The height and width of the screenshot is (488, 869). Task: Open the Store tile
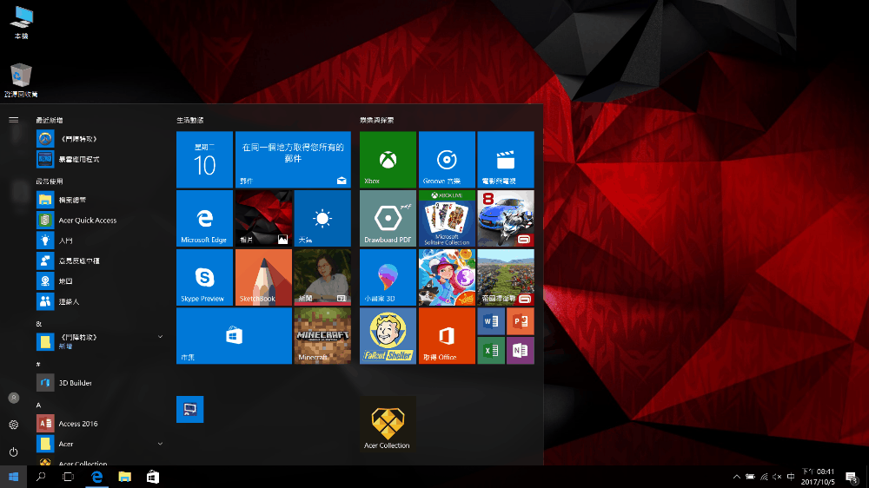point(234,336)
